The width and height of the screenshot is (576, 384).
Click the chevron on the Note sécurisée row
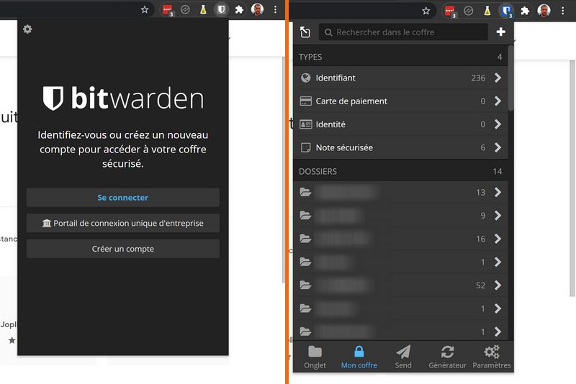[x=498, y=147]
